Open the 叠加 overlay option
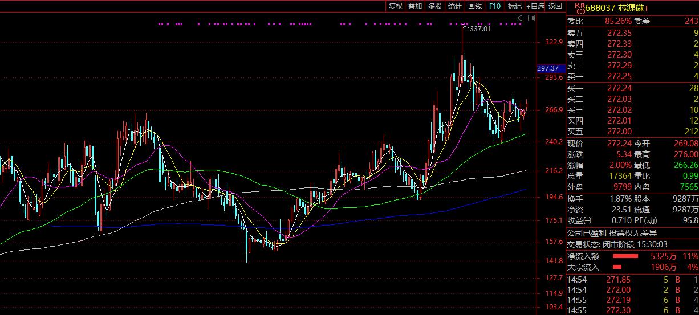Screen dimensions: 699x315 pos(415,6)
